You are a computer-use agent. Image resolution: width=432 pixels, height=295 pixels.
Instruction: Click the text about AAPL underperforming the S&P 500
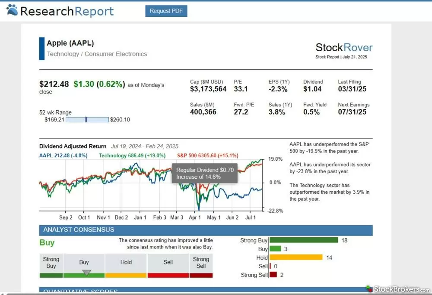coord(329,148)
